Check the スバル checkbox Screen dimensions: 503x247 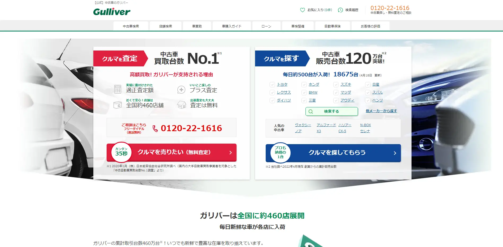(368, 93)
